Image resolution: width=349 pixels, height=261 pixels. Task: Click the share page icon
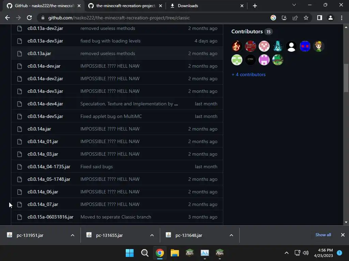click(295, 18)
